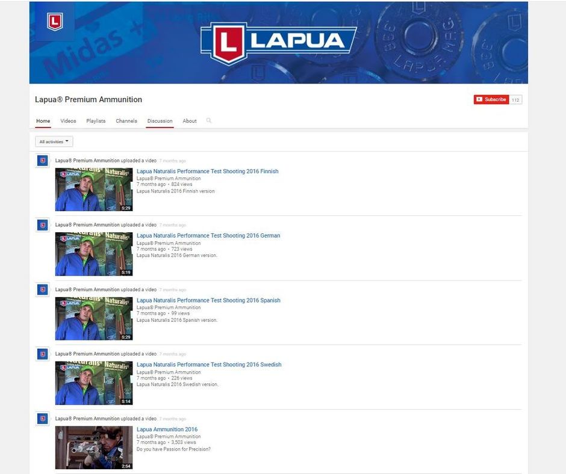566x474 pixels.
Task: Click avatar beside German video upload entry
Action: [43, 225]
